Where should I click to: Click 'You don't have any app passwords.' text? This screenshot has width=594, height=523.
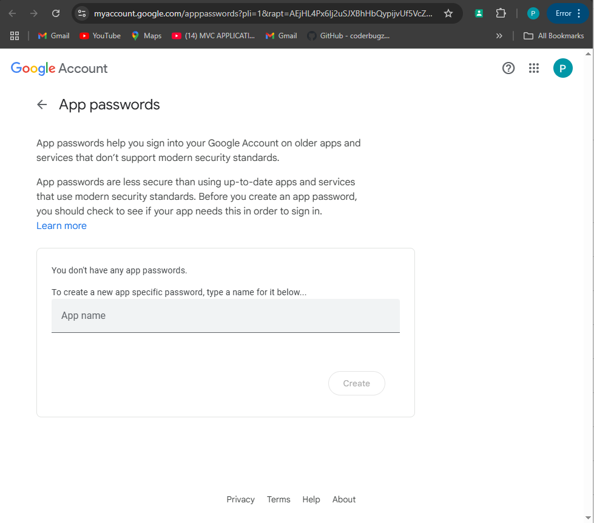click(x=120, y=270)
